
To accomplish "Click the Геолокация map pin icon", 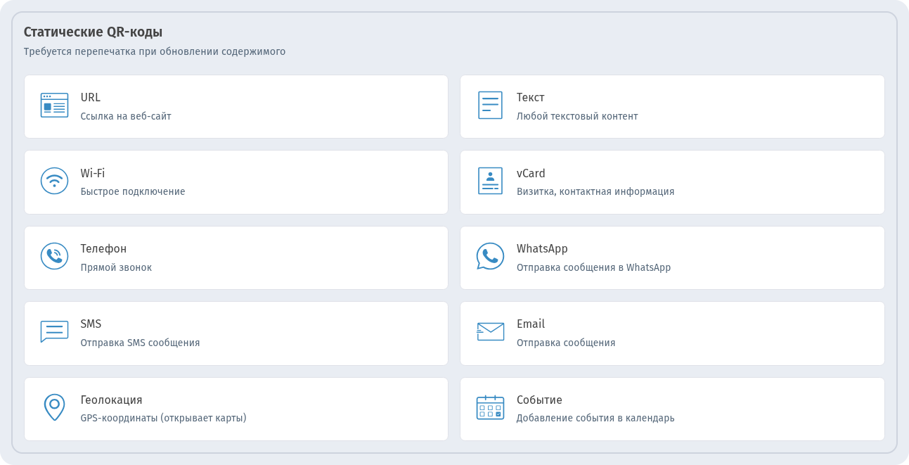I will point(54,407).
